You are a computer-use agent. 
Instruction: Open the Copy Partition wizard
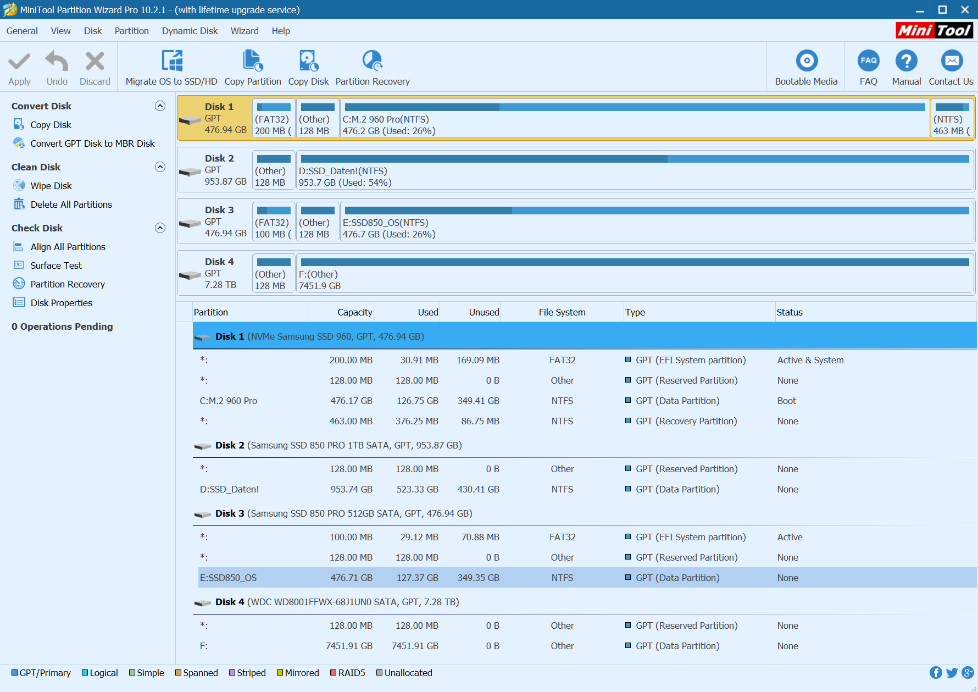click(x=253, y=68)
